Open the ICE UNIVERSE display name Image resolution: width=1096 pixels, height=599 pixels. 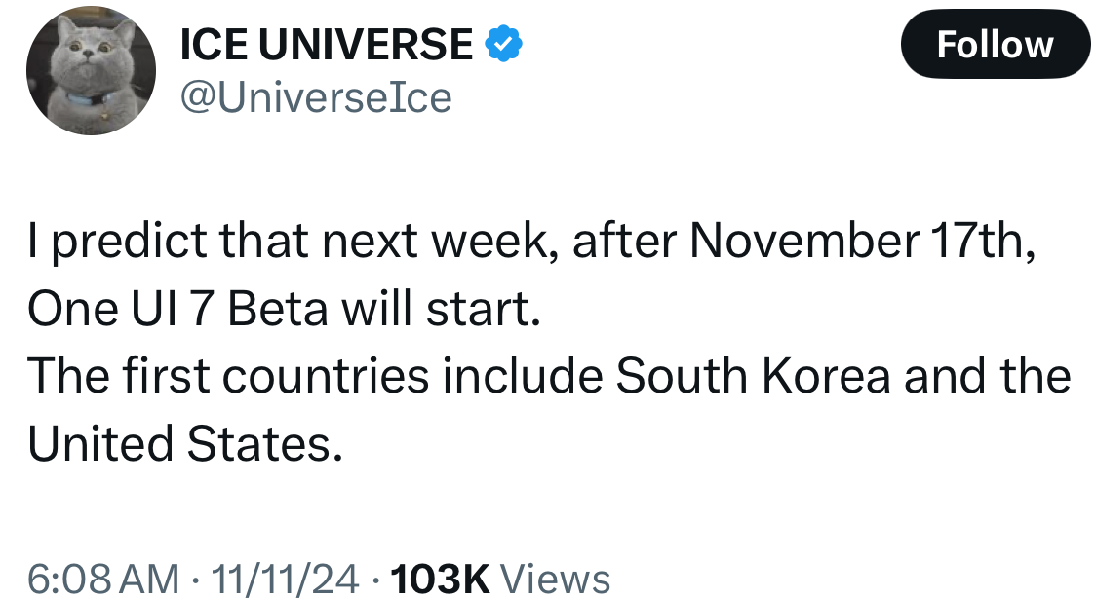[327, 45]
